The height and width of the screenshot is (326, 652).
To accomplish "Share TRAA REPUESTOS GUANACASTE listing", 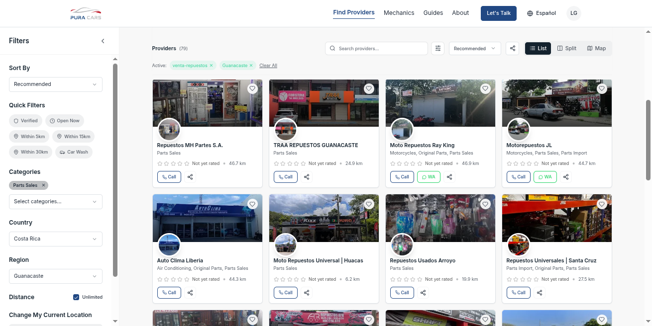I will click(x=307, y=177).
